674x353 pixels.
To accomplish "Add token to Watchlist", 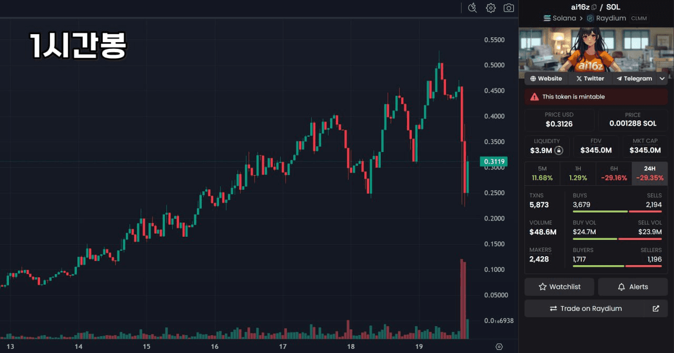I will click(559, 287).
